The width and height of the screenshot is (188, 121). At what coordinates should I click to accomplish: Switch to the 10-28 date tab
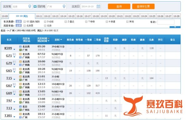176,16
